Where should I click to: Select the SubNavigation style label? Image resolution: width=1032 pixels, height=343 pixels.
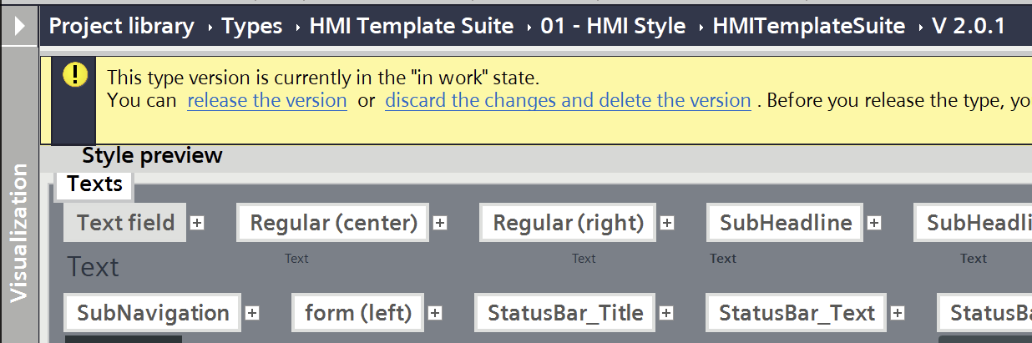coord(153,313)
